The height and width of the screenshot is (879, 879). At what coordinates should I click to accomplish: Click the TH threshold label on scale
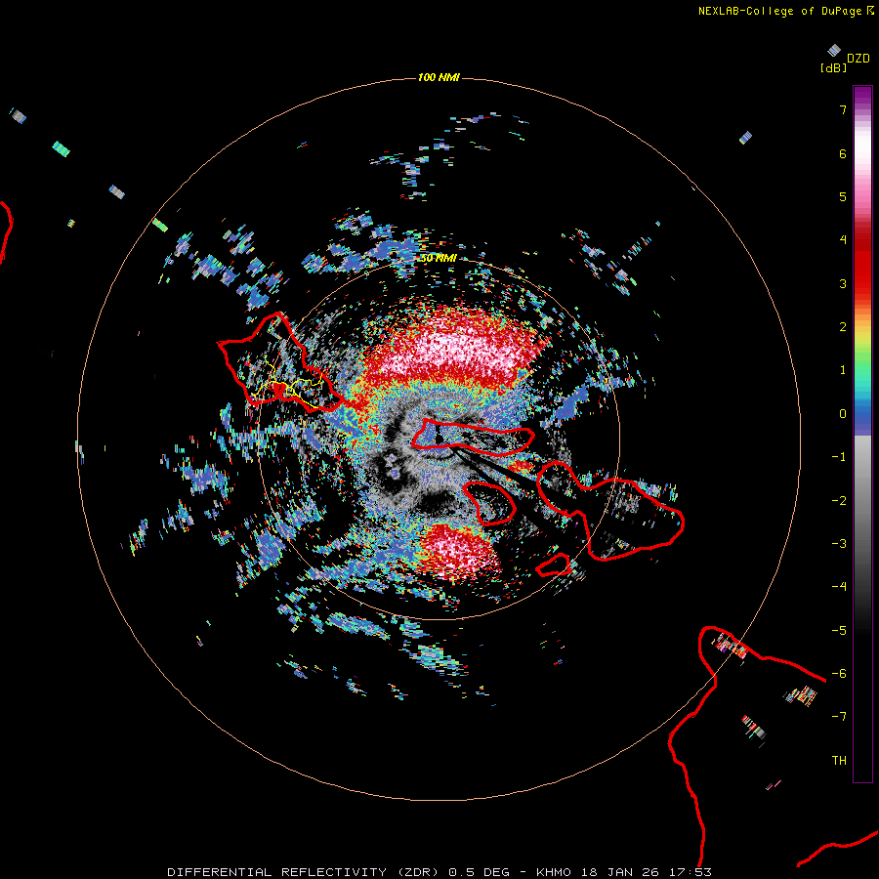(x=839, y=761)
